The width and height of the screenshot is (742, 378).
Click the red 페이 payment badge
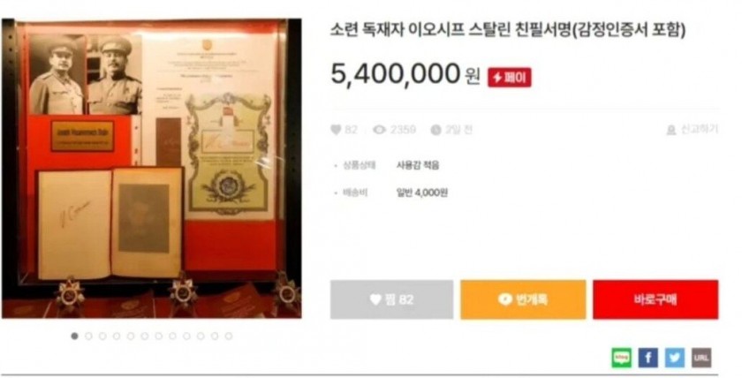510,78
